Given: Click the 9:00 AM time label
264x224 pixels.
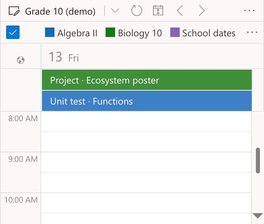Looking at the screenshot, I should (x=23, y=159).
